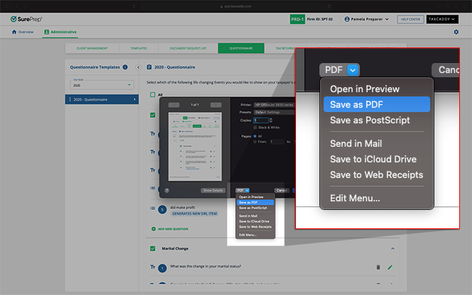
Task: Enable the Black & White checkbox
Action: coord(256,128)
